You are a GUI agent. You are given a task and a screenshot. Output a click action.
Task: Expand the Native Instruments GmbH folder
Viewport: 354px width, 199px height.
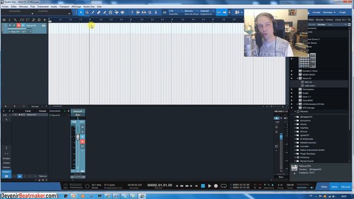tap(295, 150)
